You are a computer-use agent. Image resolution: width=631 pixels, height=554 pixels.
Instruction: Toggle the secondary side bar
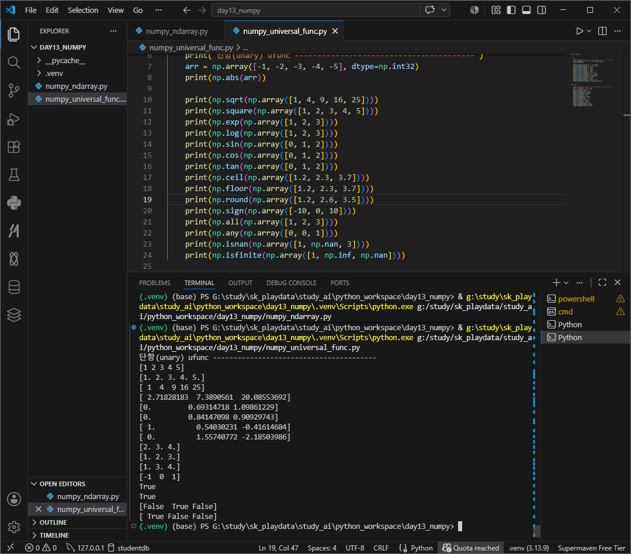[542, 10]
